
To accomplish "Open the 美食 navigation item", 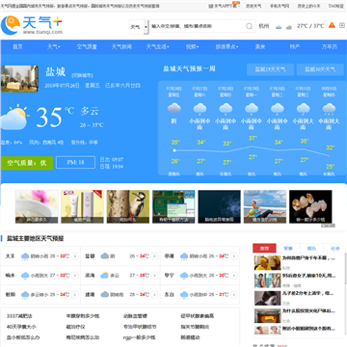I will point(260,47).
